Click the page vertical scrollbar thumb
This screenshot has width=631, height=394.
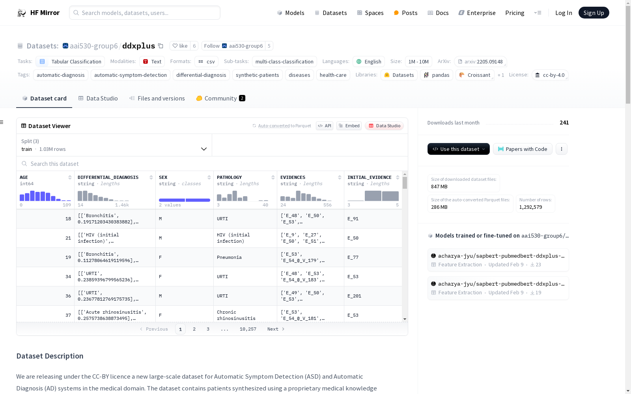point(628,55)
